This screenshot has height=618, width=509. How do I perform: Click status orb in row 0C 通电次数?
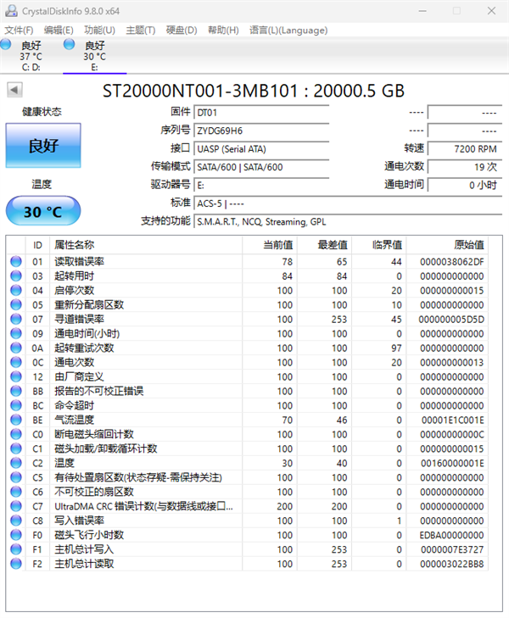[16, 362]
